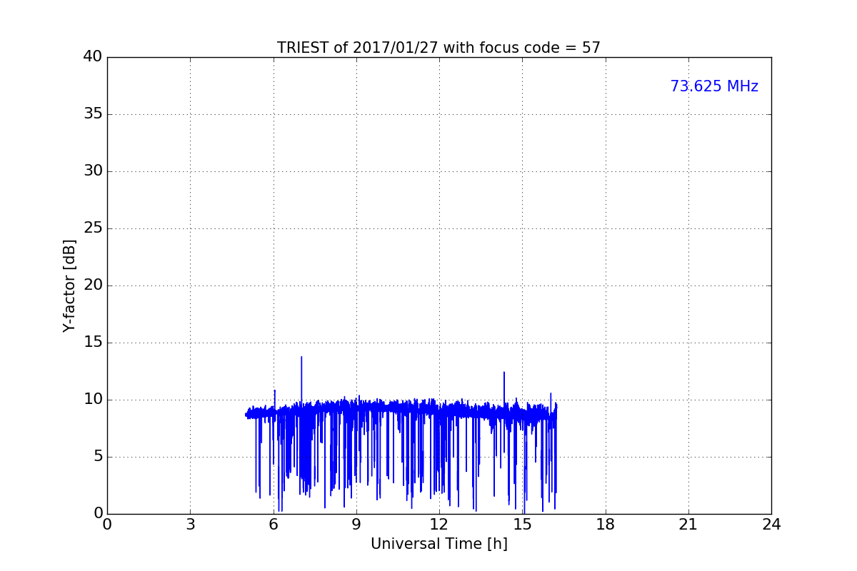Click y-axis tick label 35
857x571 pixels.
click(x=93, y=114)
